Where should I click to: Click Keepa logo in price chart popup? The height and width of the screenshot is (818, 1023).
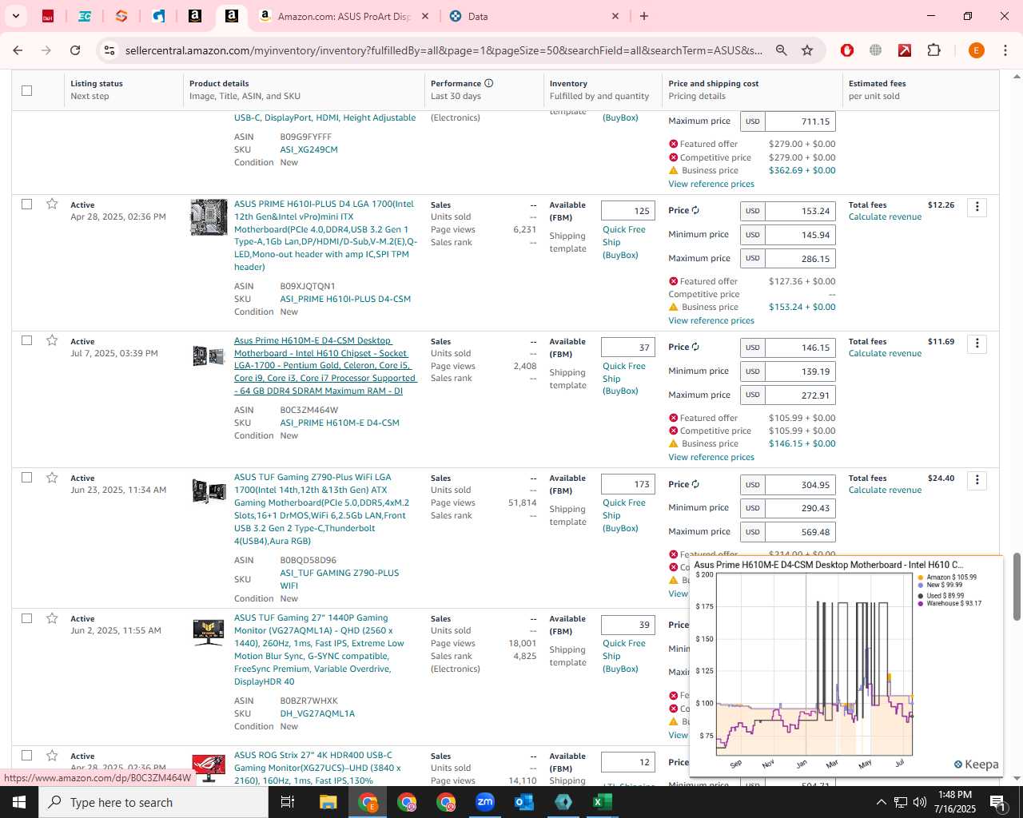pyautogui.click(x=976, y=764)
